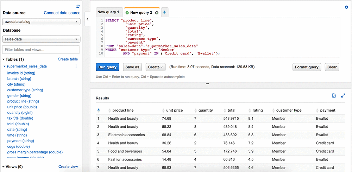
Task: Open the sales-data database dropdown
Action: point(41,39)
